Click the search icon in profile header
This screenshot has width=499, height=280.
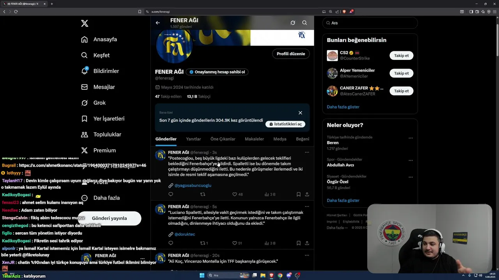[304, 23]
